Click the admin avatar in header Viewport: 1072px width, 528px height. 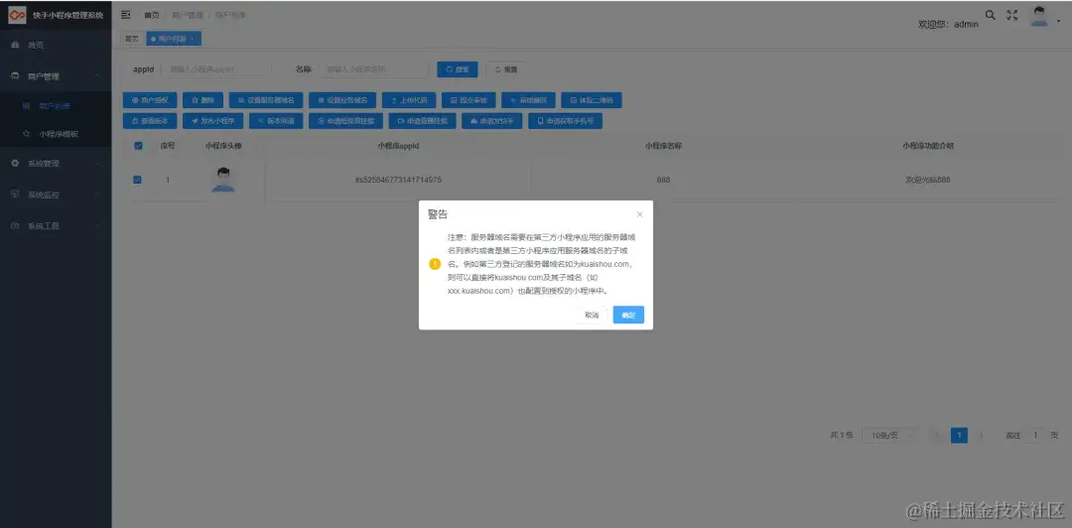pos(1040,17)
